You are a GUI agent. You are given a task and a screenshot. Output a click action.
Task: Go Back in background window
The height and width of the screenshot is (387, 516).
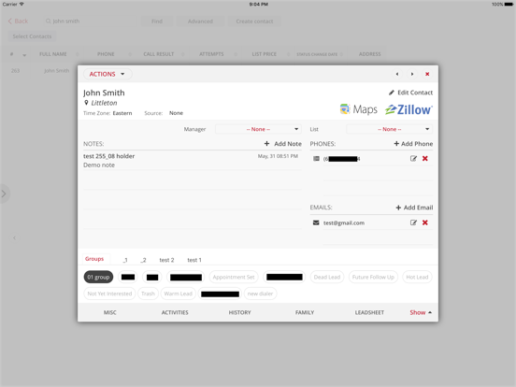18,21
